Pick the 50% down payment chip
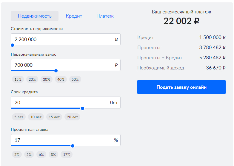The height and width of the screenshot is (166, 234). (x=75, y=80)
